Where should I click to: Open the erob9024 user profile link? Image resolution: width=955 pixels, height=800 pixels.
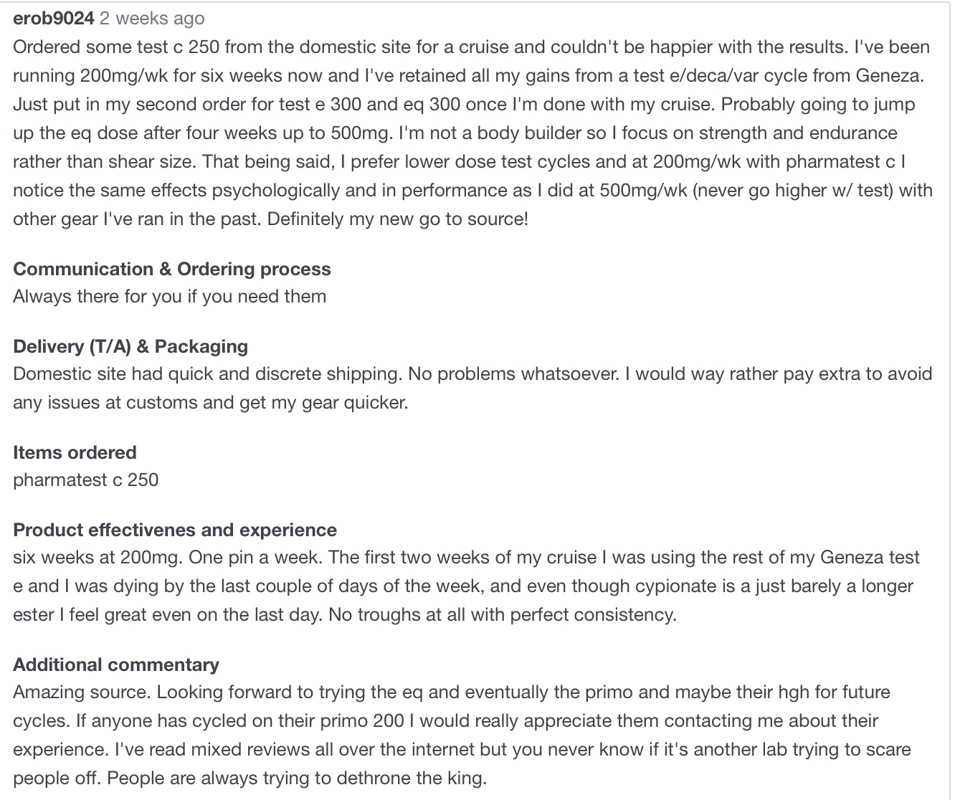(x=54, y=19)
